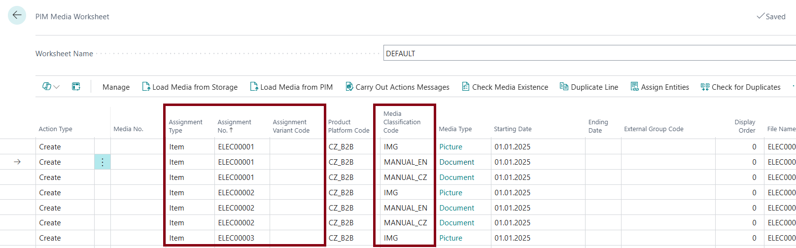Viewport: 796px width, 248px height.
Task: Click Load Media from Storage
Action: click(190, 87)
